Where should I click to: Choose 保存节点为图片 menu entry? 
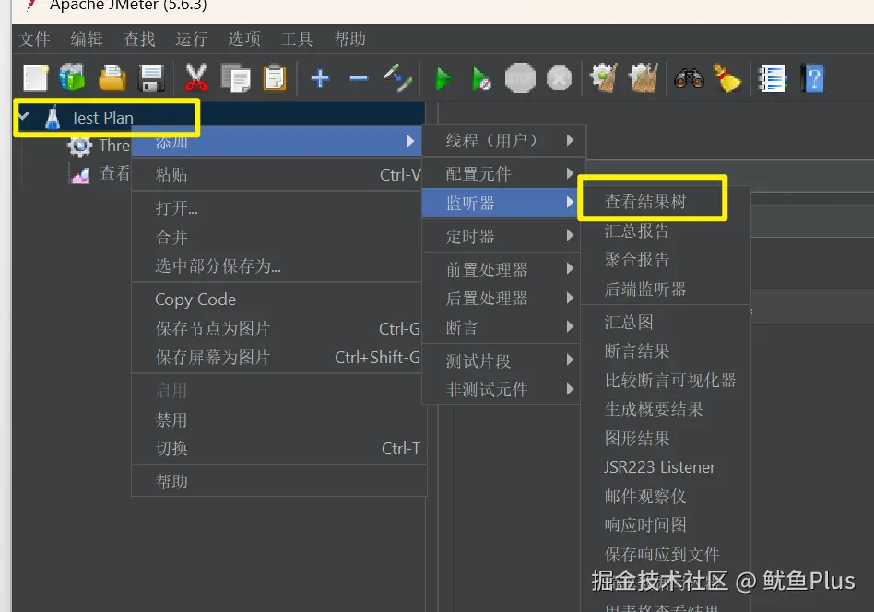point(278,328)
